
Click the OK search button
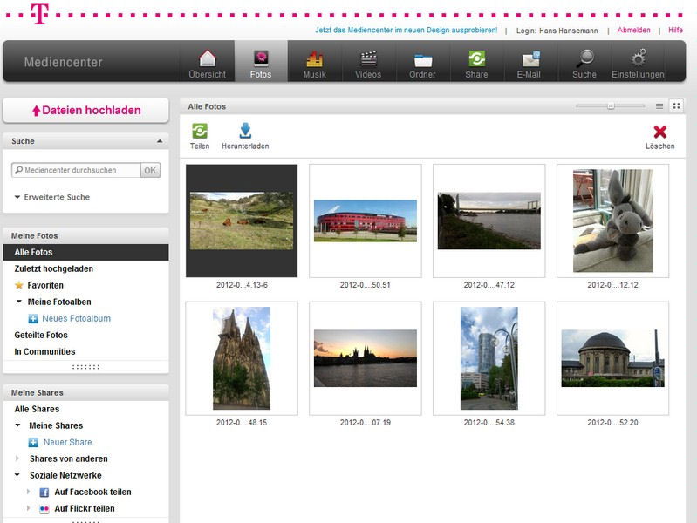tap(150, 170)
